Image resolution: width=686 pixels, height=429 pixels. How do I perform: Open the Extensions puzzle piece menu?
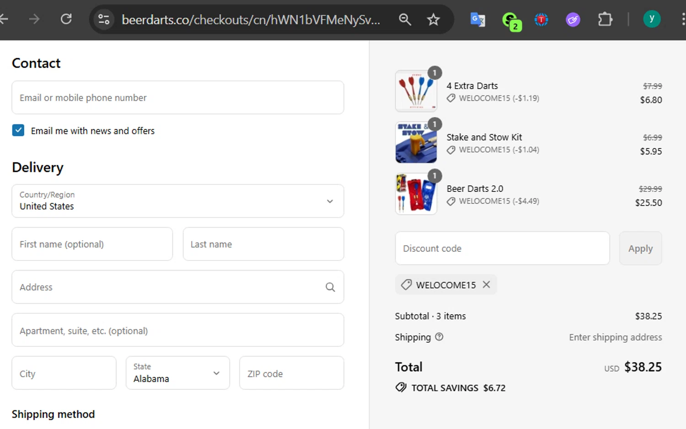point(605,19)
